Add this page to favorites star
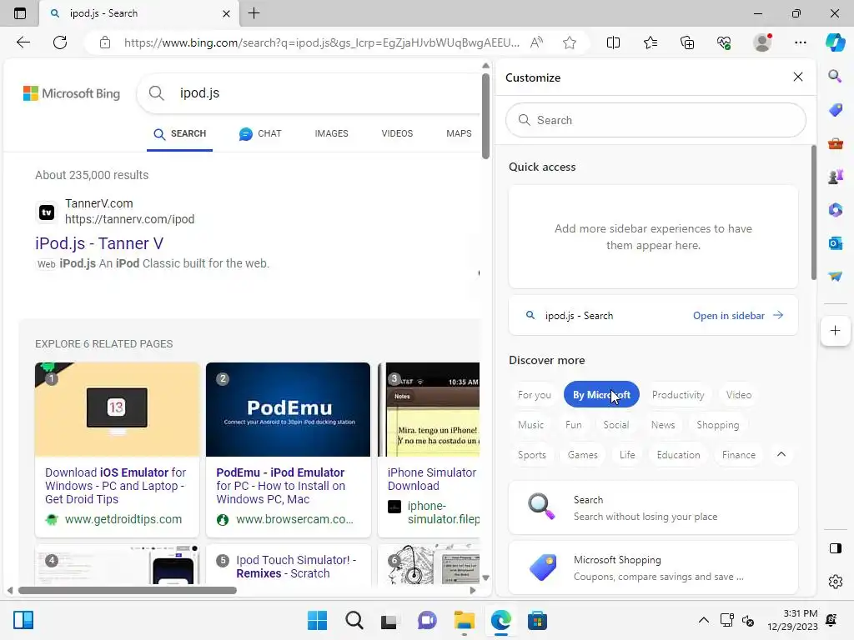The image size is (854, 640). pos(570,42)
